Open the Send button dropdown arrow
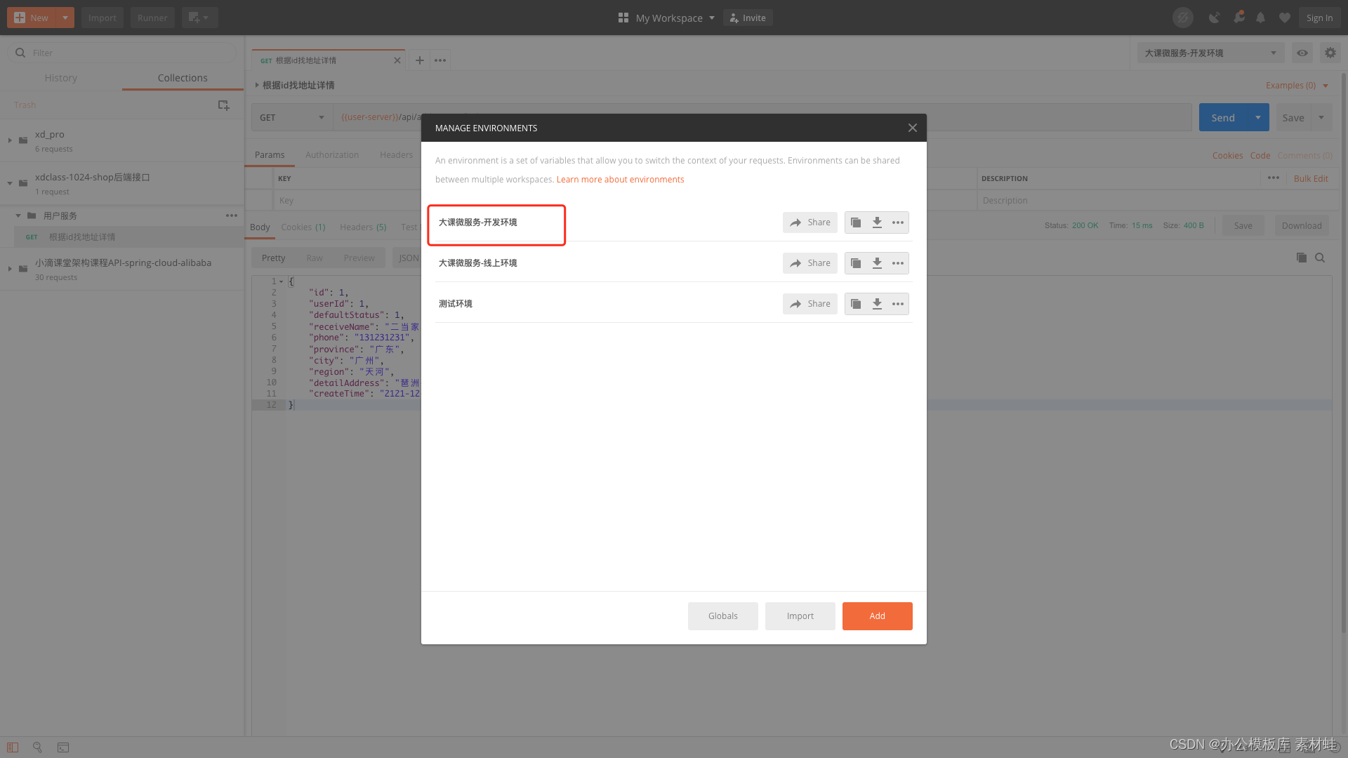 click(x=1258, y=118)
